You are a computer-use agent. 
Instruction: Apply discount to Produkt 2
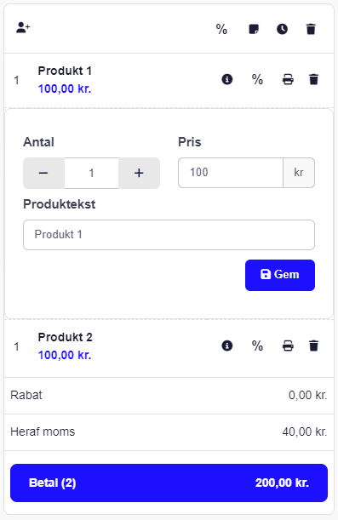tap(257, 346)
